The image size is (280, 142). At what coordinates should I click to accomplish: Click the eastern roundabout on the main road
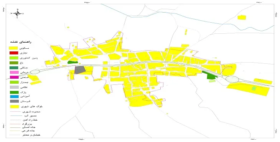[232, 79]
